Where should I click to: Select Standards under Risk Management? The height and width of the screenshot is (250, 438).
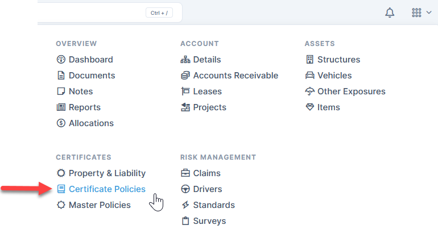coord(214,205)
